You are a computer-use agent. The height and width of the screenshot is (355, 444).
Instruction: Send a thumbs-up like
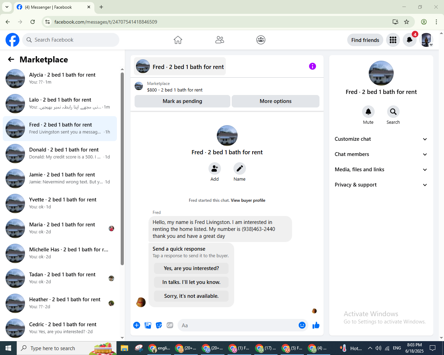click(x=316, y=325)
